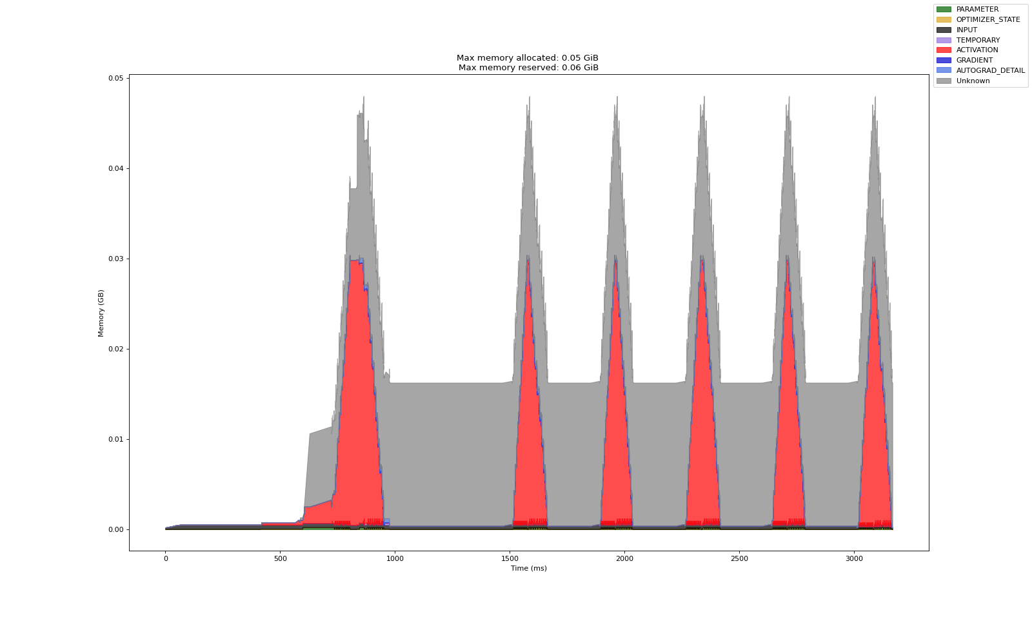Click the 2500 x-axis tick label
The height and width of the screenshot is (619, 1032).
[x=740, y=558]
